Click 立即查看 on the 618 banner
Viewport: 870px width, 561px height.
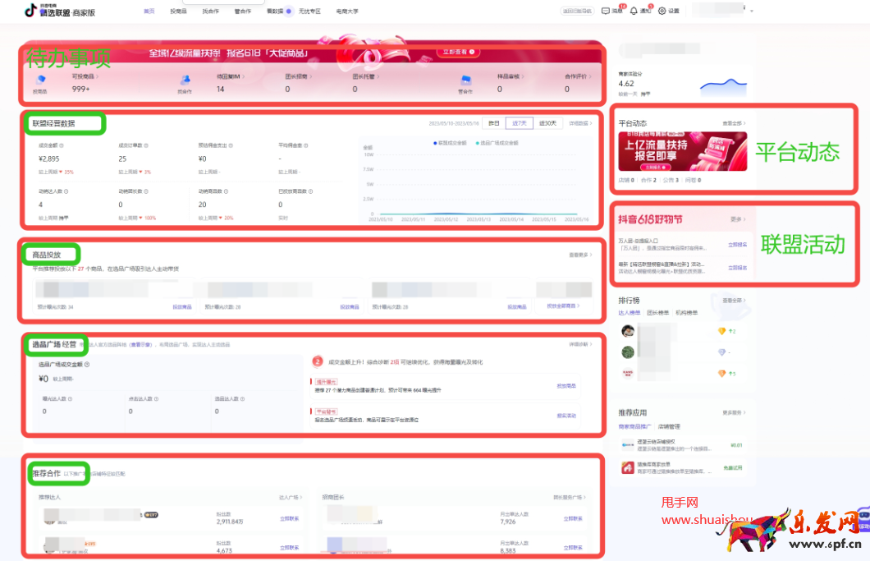[x=458, y=52]
